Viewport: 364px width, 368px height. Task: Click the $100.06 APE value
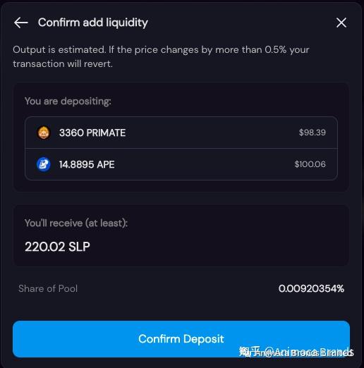click(310, 164)
